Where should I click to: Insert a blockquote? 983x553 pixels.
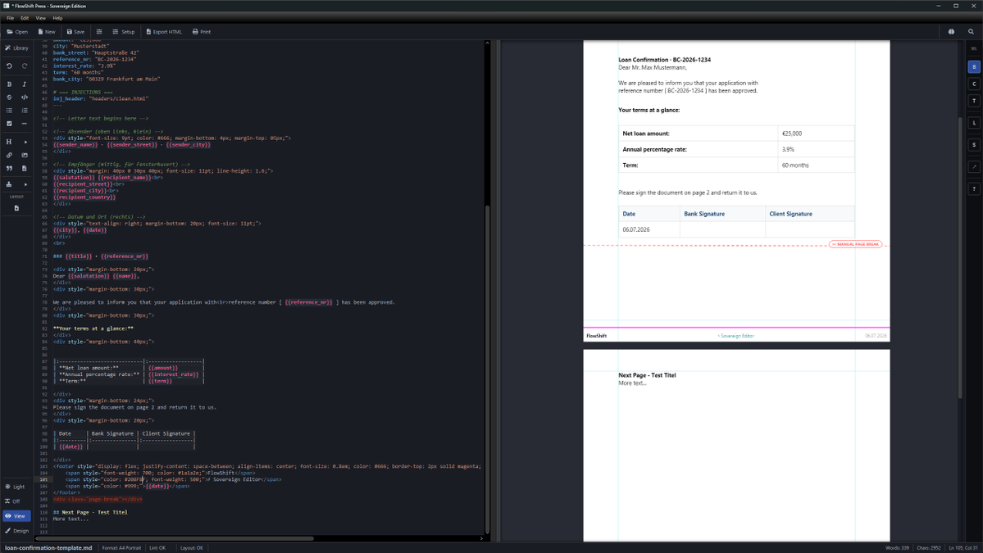point(9,168)
